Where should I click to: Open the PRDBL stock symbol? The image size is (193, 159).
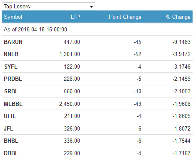(x=13, y=79)
